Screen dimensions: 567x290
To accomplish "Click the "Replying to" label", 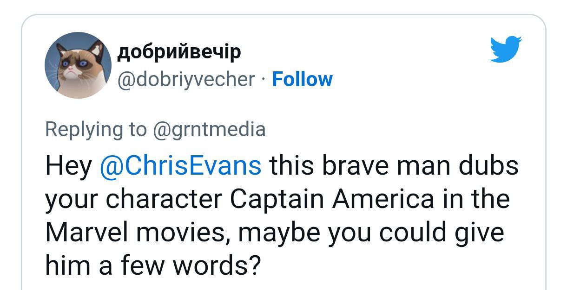I will click(x=95, y=129).
